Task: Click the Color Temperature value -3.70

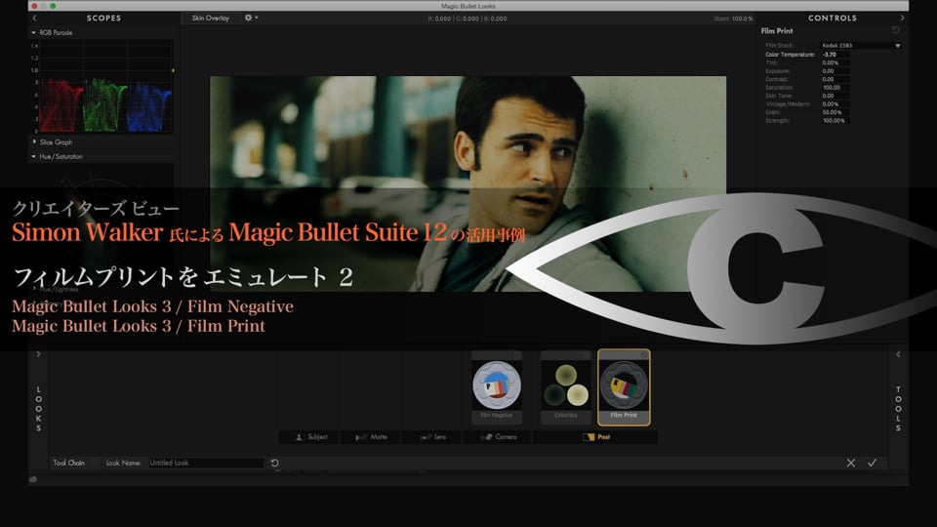Action: click(835, 55)
